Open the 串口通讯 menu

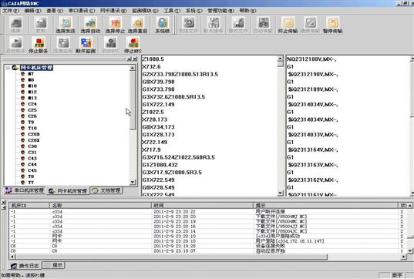pyautogui.click(x=82, y=11)
